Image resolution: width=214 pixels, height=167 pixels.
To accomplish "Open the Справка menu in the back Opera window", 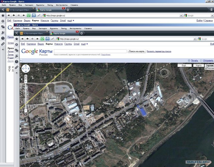I will (x=74, y=5).
